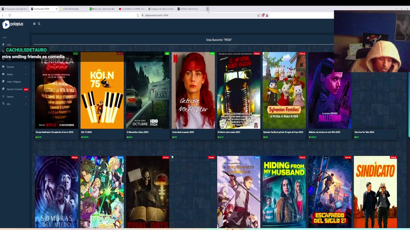Open Animes sidebar link
Image resolution: width=410 pixels, height=230 pixels.
point(10,74)
